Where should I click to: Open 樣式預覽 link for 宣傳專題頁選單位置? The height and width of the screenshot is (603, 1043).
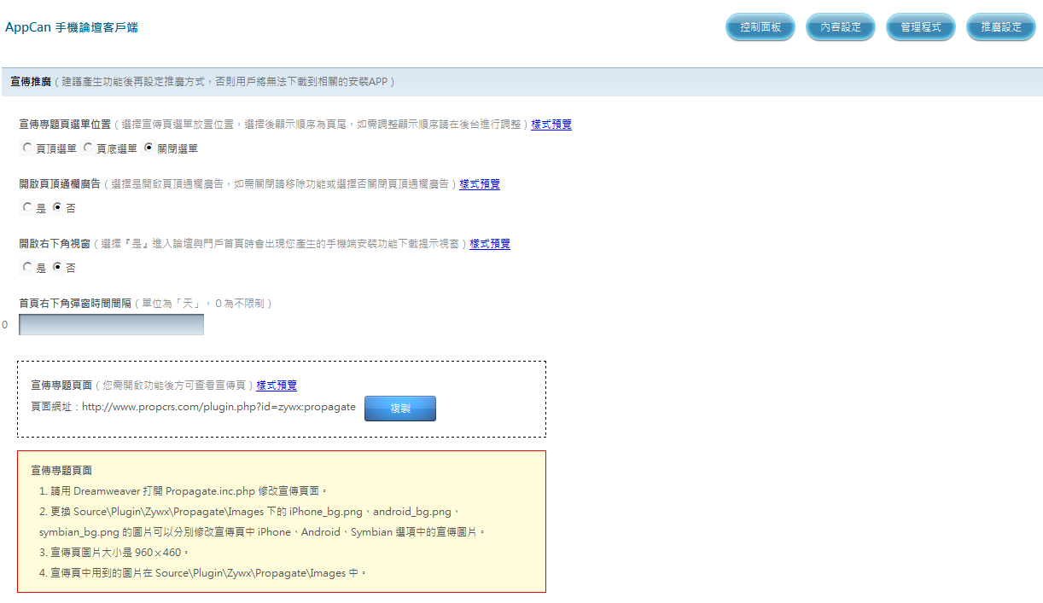click(551, 125)
